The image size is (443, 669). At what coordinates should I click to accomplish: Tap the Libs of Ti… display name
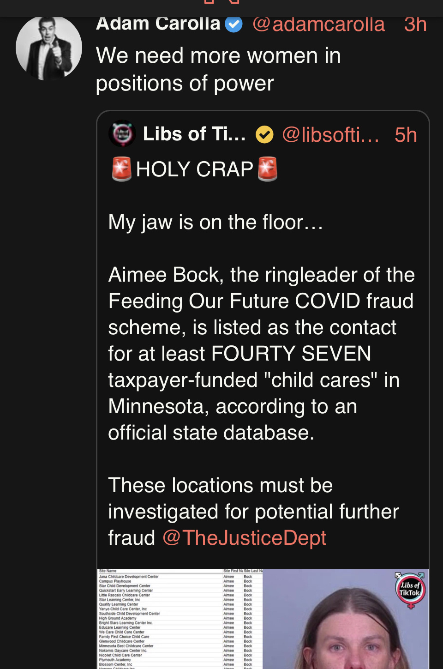(194, 134)
